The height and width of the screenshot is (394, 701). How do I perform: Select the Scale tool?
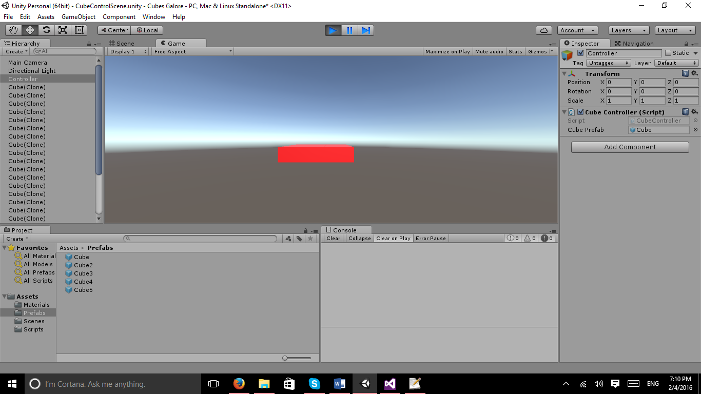(63, 30)
